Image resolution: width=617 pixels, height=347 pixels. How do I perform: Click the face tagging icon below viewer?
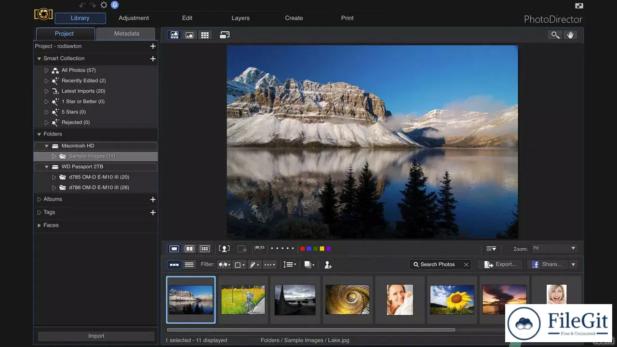[x=224, y=249]
